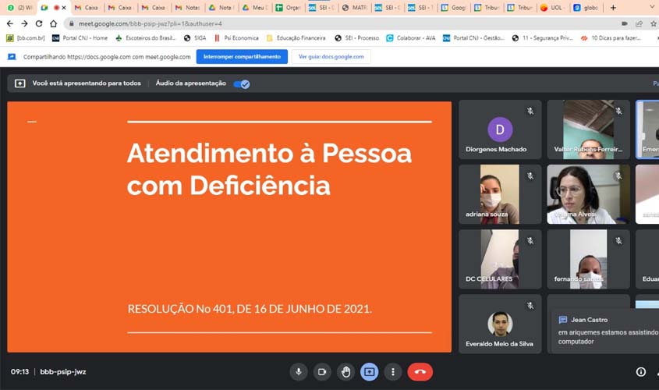Go to the browser home page
This screenshot has width=659, height=390.
pyautogui.click(x=53, y=23)
